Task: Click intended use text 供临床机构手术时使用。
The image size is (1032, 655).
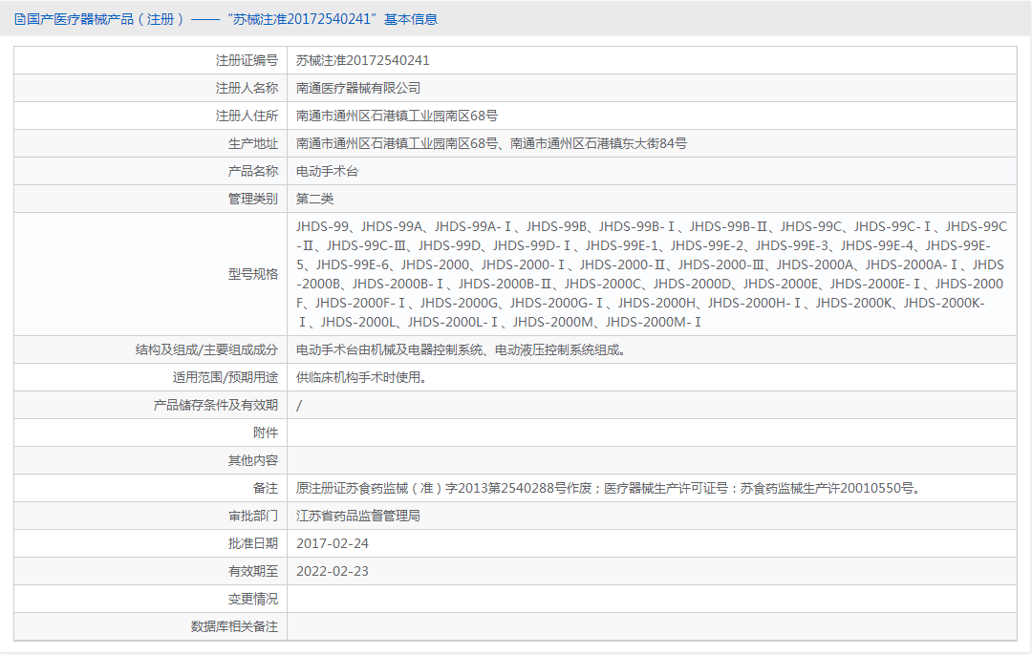Action: click(361, 377)
